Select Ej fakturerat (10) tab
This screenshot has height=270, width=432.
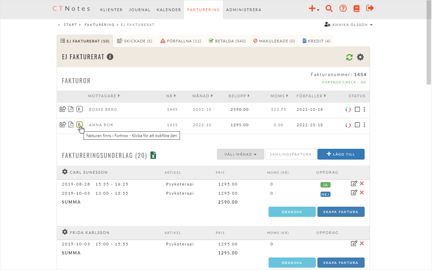(x=85, y=41)
